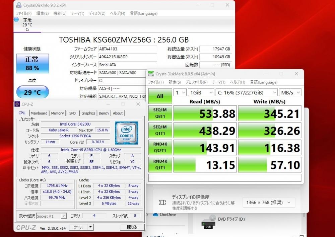Screen dimensions: 335x237
Task: Click the 閉じる button in CPU-Z
Action: coord(132,227)
